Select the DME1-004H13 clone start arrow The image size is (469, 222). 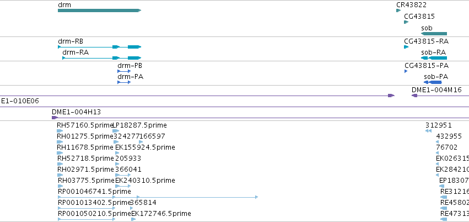[x=55, y=118]
